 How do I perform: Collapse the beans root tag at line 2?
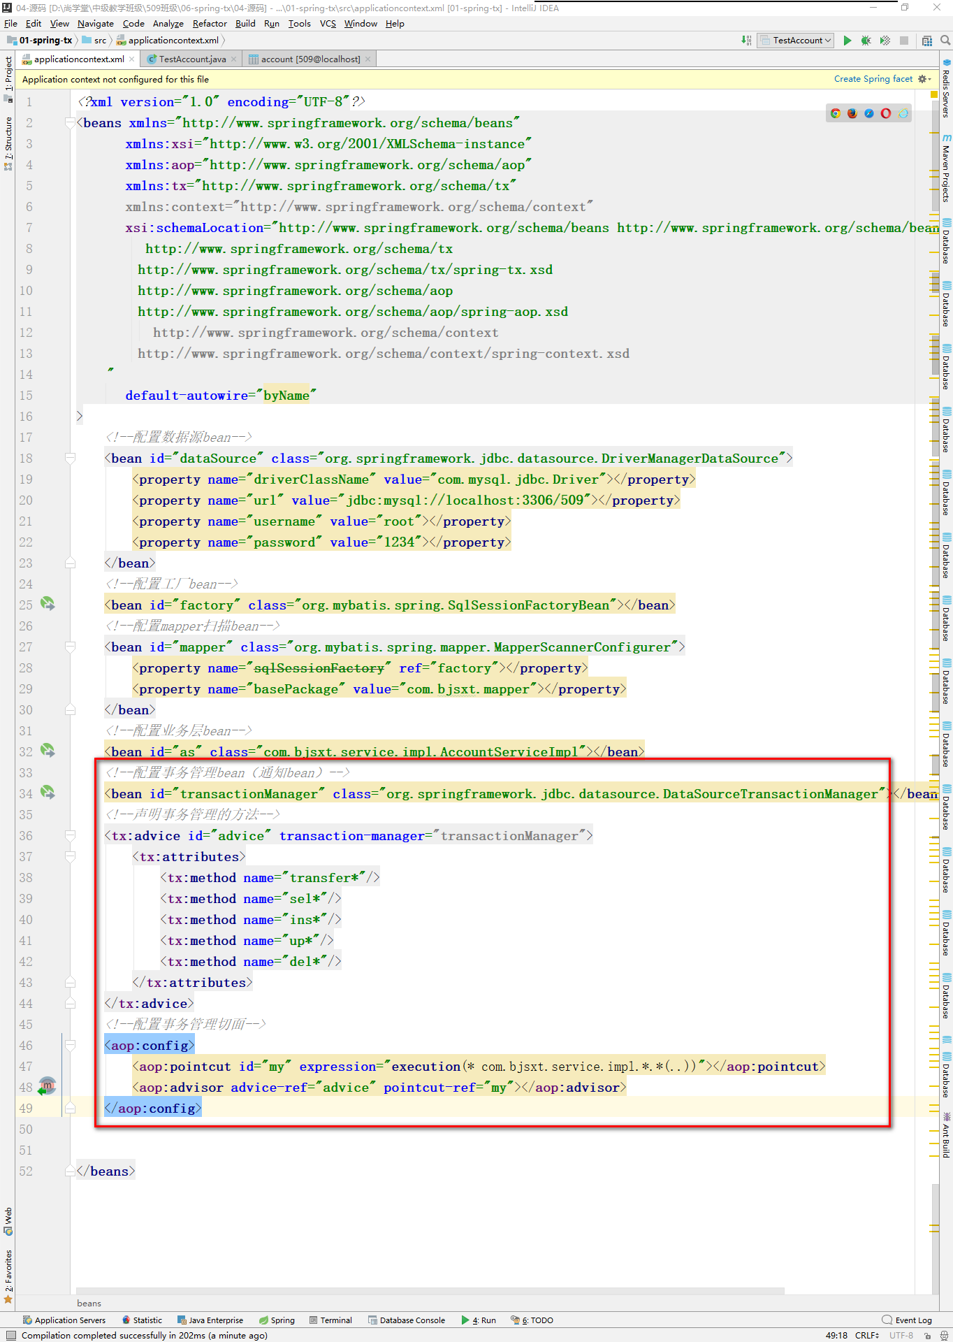70,123
